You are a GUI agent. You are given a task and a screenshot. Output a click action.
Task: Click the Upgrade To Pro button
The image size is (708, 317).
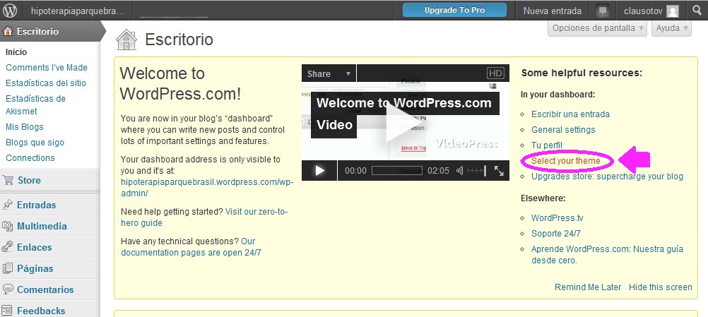pos(454,11)
